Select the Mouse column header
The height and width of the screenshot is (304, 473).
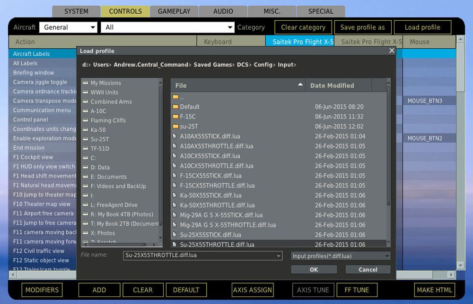point(429,42)
